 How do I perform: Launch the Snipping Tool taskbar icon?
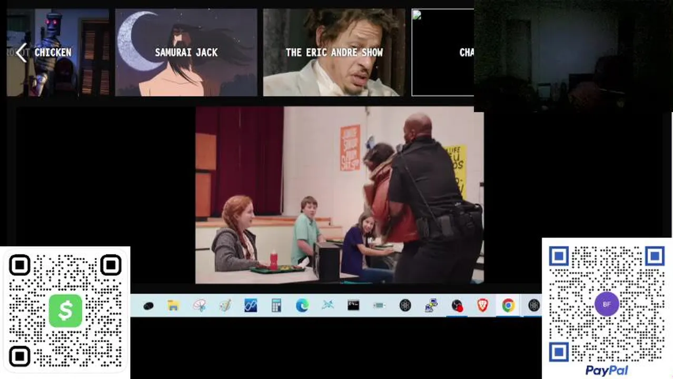coord(199,305)
